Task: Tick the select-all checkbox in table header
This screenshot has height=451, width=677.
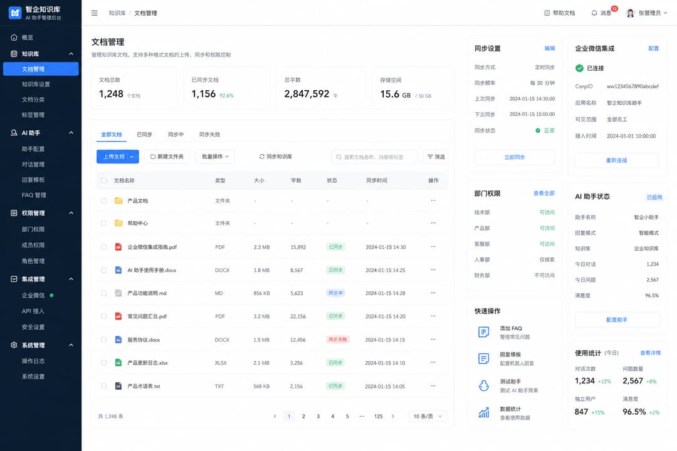Action: (103, 180)
